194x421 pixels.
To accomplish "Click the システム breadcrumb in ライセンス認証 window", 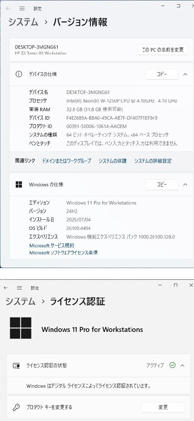I will pos(20,301).
